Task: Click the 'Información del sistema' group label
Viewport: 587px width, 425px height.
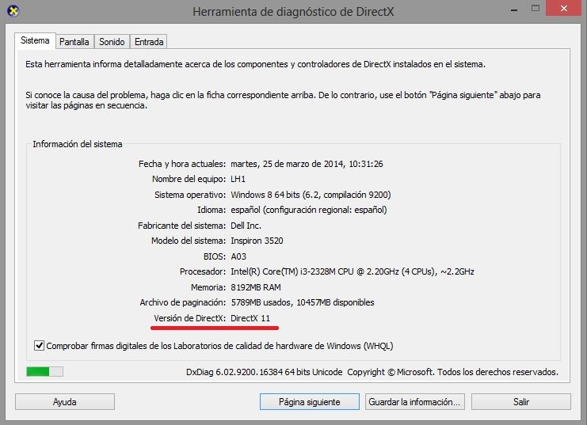Action: (x=78, y=144)
